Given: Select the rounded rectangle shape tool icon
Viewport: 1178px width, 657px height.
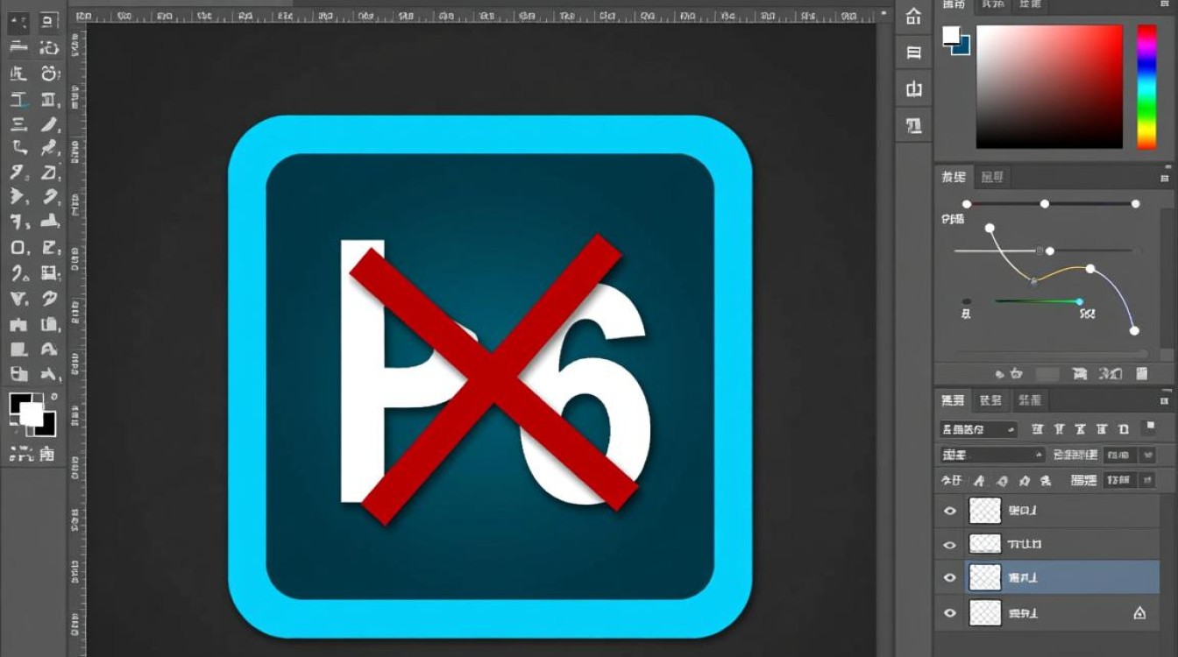Looking at the screenshot, I should point(18,248).
